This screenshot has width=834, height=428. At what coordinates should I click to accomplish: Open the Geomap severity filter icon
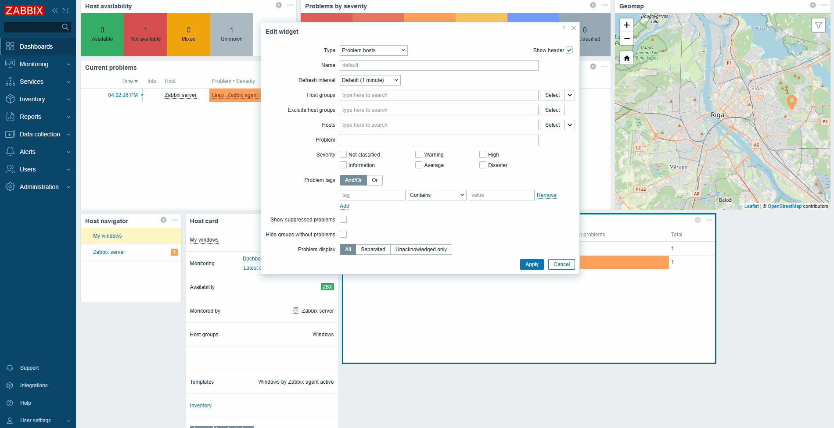click(x=819, y=25)
